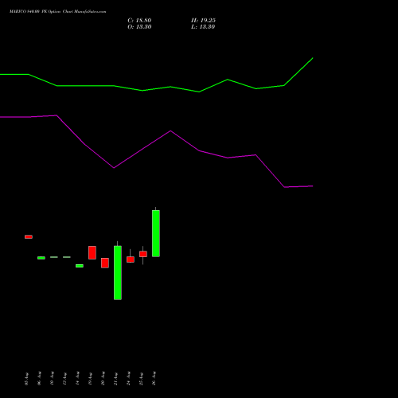Click the flat dash candle above 10 Aug
Viewport: 398px width, 398px height.
pyautogui.click(x=54, y=257)
